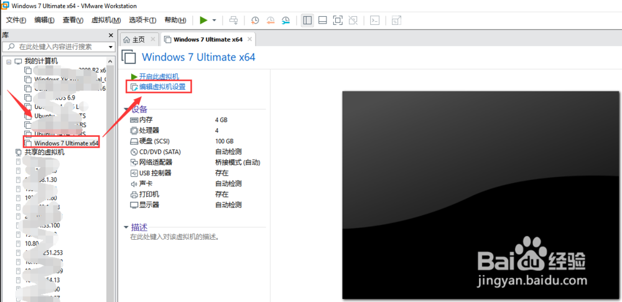Collapse the 我的计算机 tree node

(9, 62)
